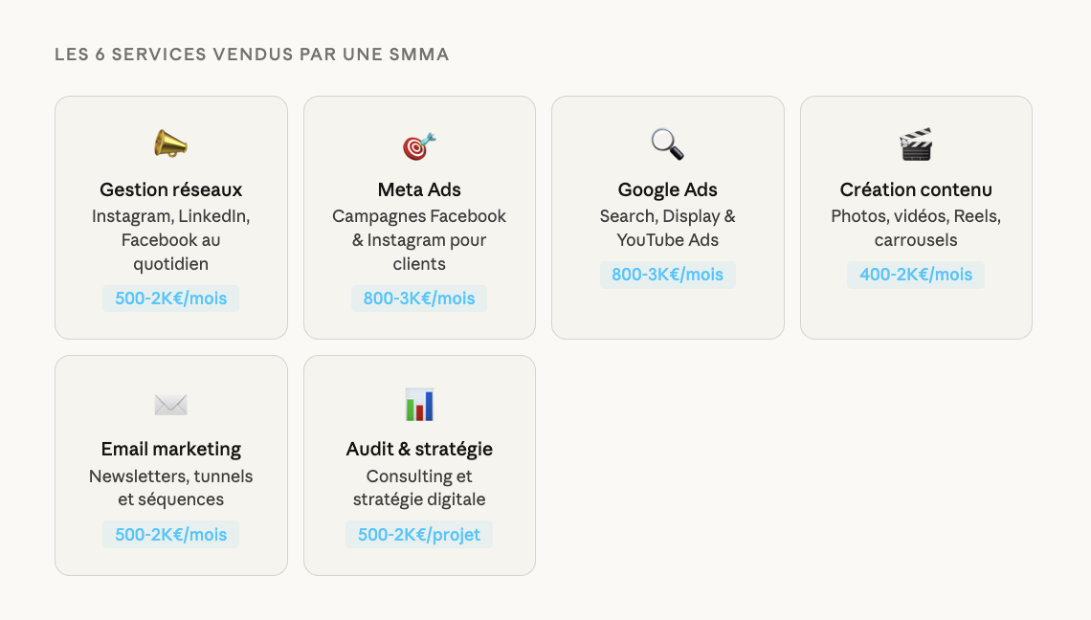Click the megaphone icon for Gestion réseaux
Image resolution: width=1091 pixels, height=620 pixels.
click(170, 144)
